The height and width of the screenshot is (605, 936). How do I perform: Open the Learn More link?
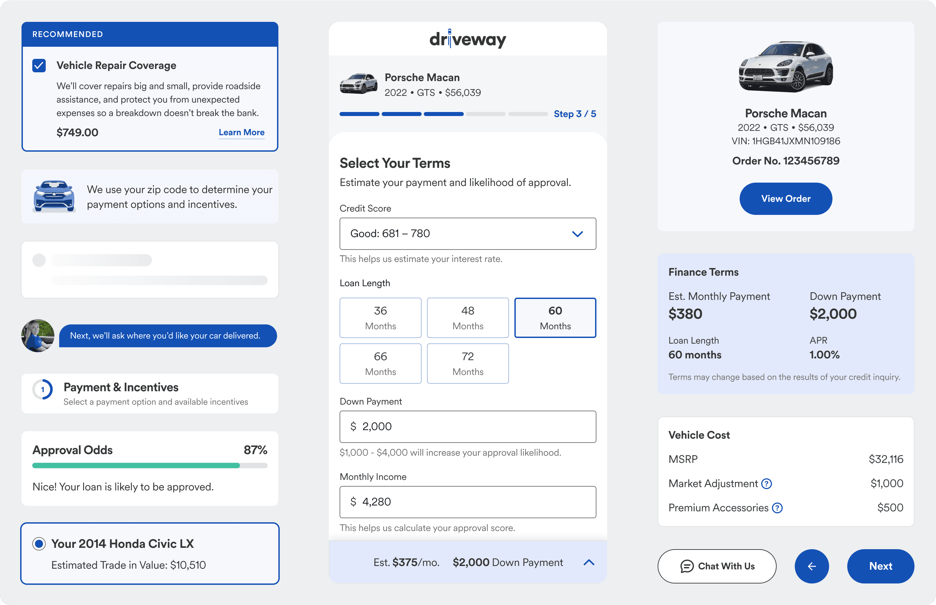[x=241, y=133]
